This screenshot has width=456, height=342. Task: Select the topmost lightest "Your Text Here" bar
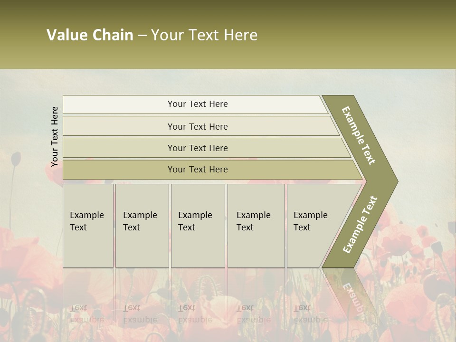[197, 104]
